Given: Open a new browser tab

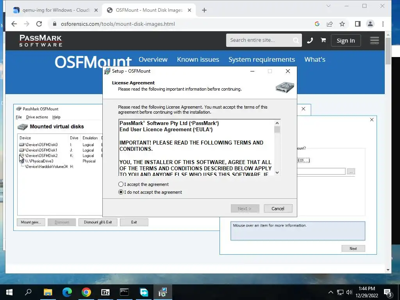Looking at the screenshot, I should [x=204, y=10].
